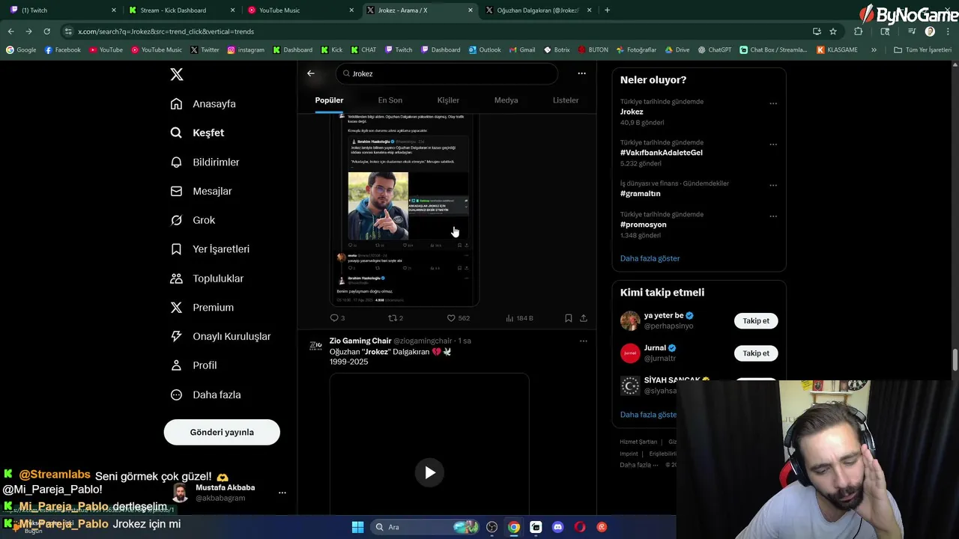959x539 pixels.
Task: Switch to the Popüler tab
Action: click(329, 100)
